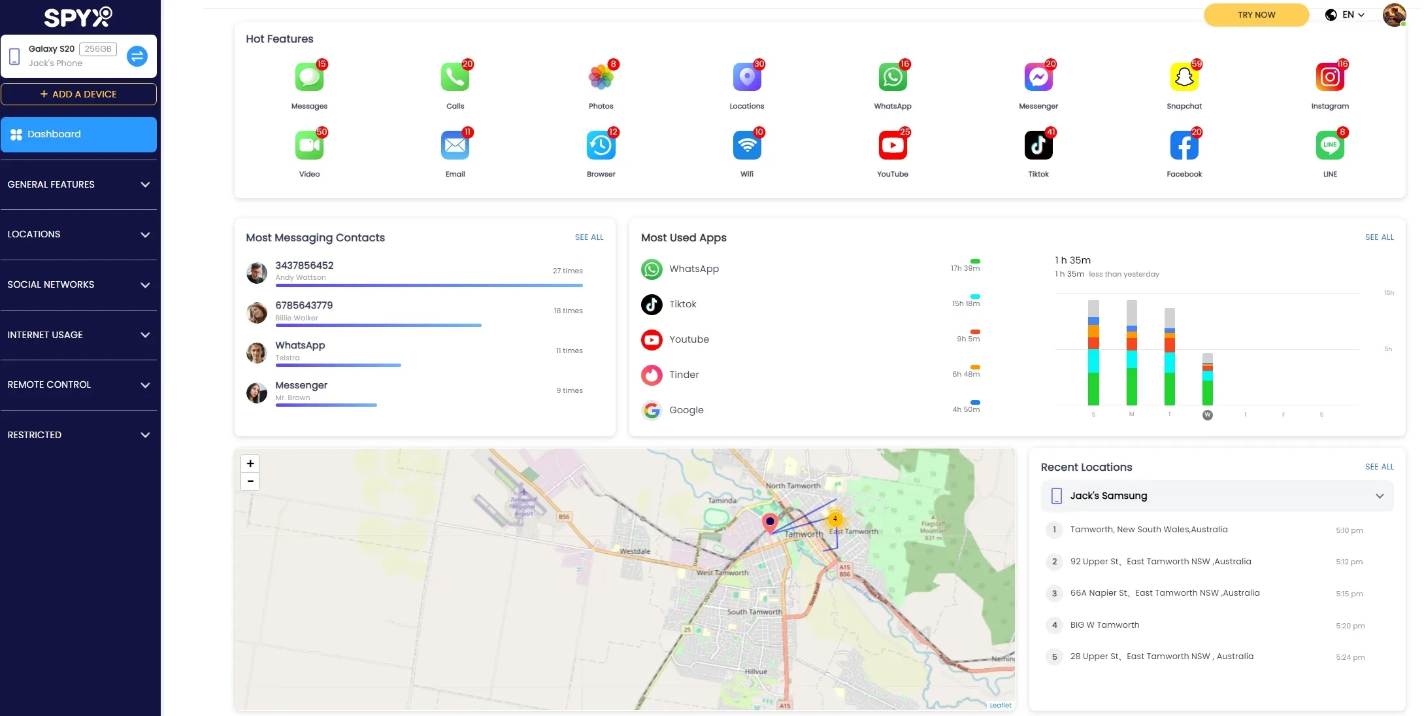Select the Wednesday marker on the usage chart
The height and width of the screenshot is (716, 1424).
[x=1208, y=415]
